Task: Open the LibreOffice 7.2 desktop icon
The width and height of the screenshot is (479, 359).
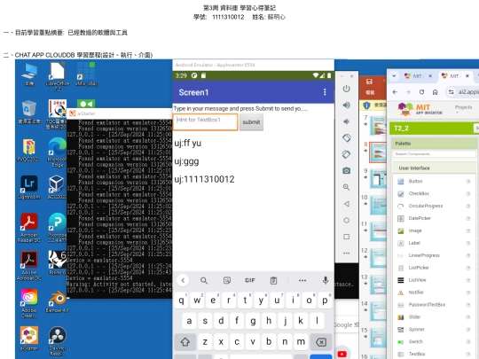Action: pos(57,76)
